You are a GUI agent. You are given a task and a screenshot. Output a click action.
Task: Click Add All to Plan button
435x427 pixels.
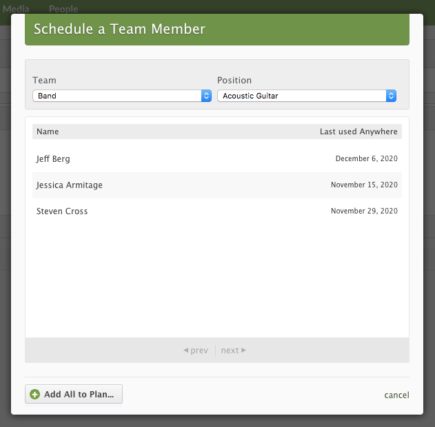click(x=74, y=394)
